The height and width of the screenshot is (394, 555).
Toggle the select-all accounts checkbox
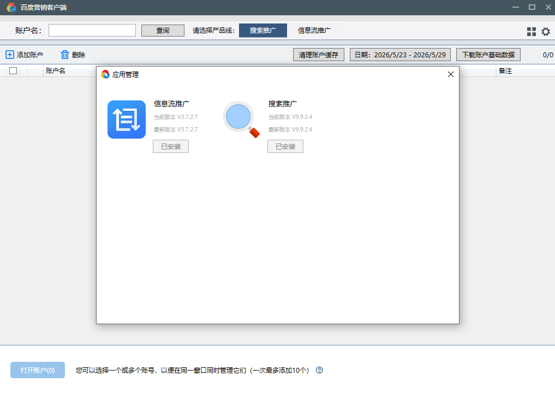point(13,71)
